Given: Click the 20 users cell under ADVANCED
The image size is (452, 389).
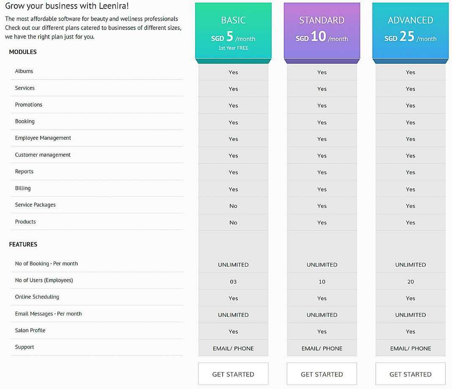Looking at the screenshot, I should click(x=410, y=281).
